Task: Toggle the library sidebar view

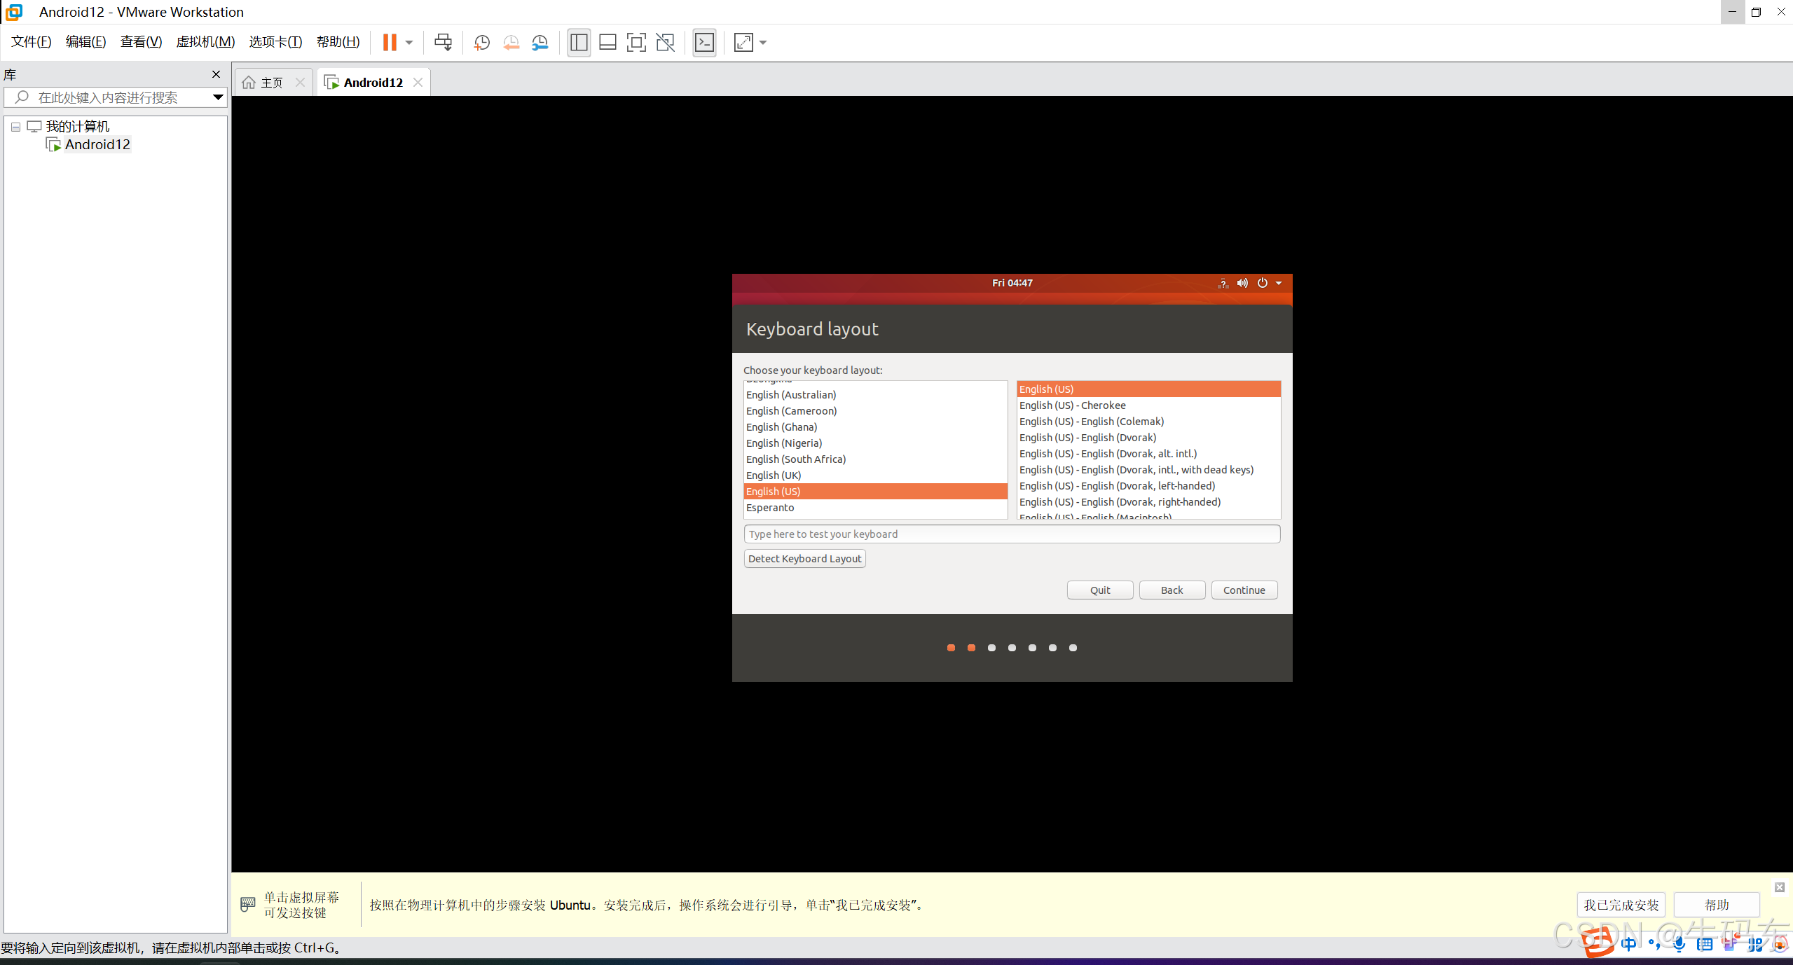Action: tap(579, 43)
